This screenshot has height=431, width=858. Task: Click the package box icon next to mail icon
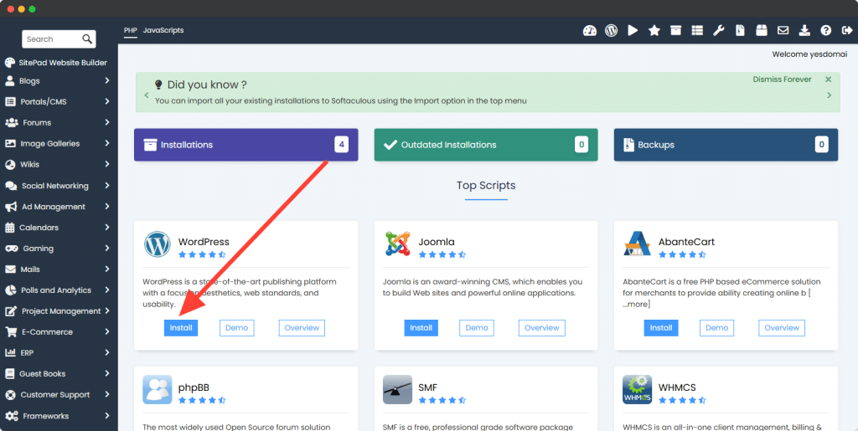pyautogui.click(x=761, y=31)
